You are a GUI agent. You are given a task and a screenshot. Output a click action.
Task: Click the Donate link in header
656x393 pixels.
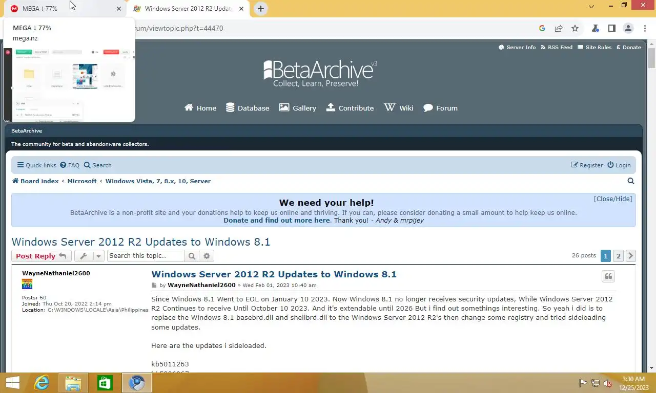[628, 47]
